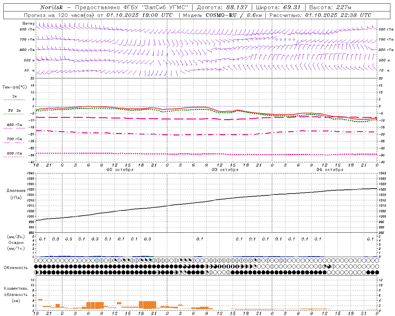Click the dotted line sample under '500 гПа' legend

tap(14, 157)
